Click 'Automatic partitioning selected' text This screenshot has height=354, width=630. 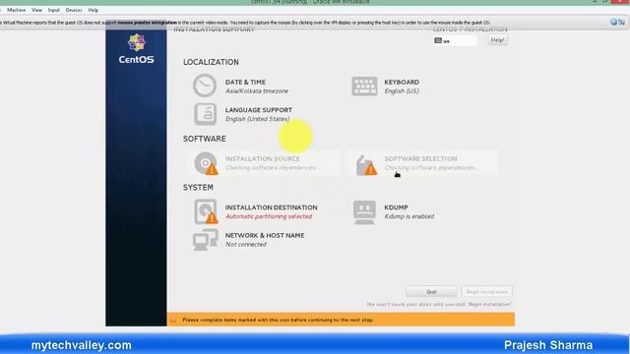(269, 216)
